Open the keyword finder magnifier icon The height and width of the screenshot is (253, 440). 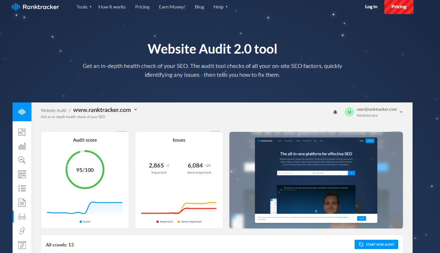click(x=22, y=160)
